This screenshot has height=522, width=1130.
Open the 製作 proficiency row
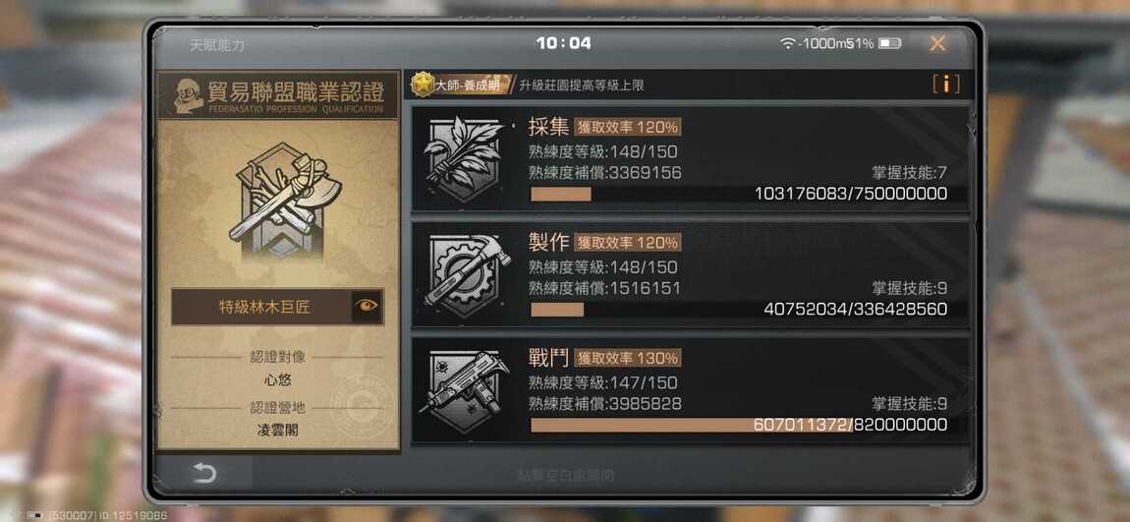tap(690, 274)
